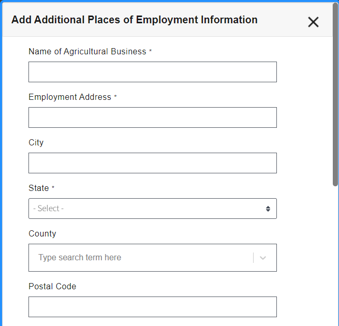Click the 'State' field label
Image resolution: width=339 pixels, height=326 pixels.
point(39,188)
